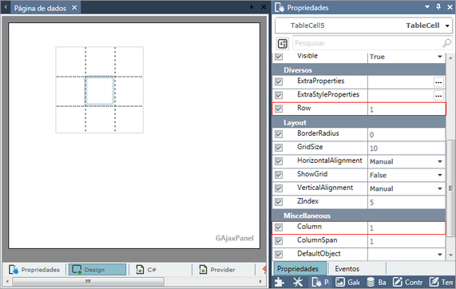
Task: Open the TableCell object selector dropdown
Action: [447, 26]
